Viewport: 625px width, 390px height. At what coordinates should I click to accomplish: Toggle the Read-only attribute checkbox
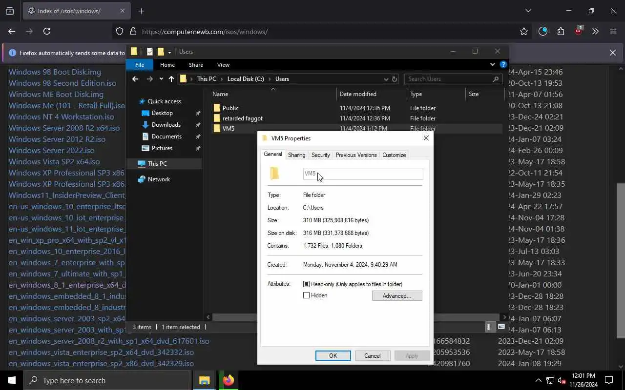click(x=306, y=284)
